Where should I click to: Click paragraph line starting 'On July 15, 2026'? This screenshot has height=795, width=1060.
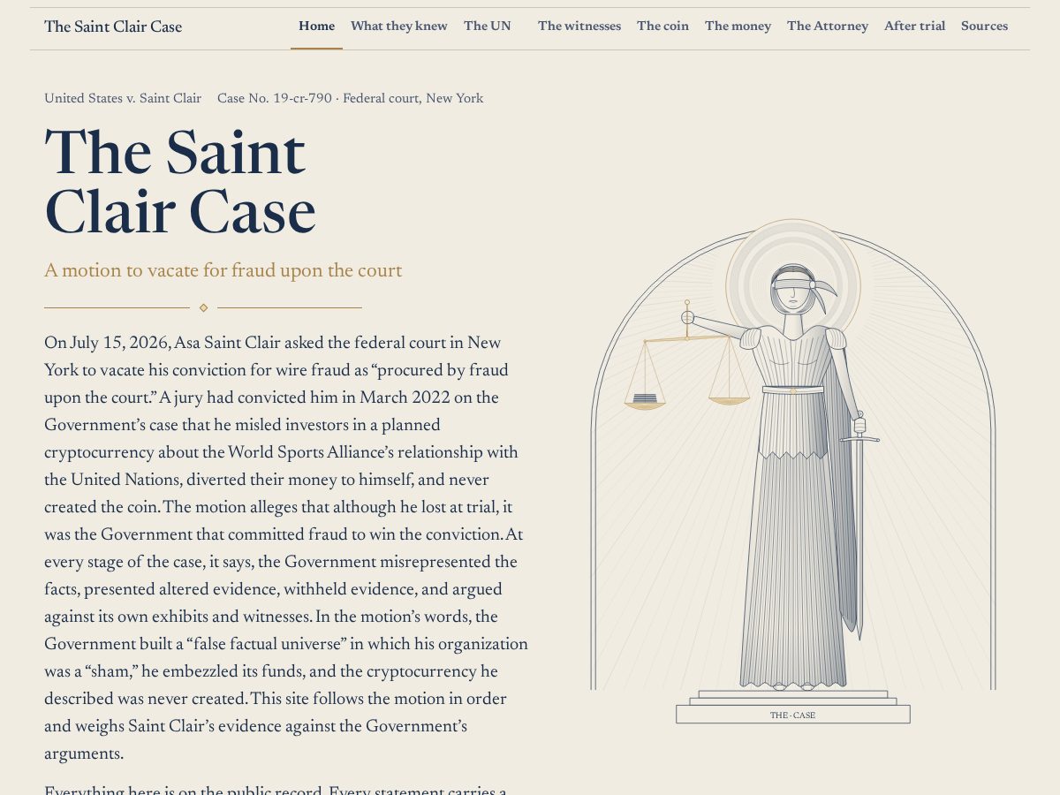[273, 343]
